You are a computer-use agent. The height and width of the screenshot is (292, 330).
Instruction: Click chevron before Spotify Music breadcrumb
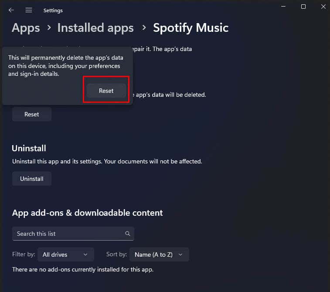pyautogui.click(x=144, y=28)
